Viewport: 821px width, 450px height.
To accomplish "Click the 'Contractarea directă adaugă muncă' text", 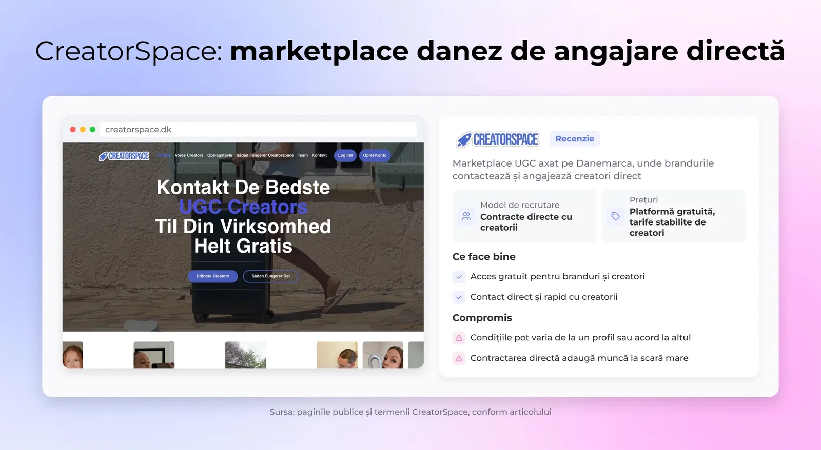I will click(579, 358).
